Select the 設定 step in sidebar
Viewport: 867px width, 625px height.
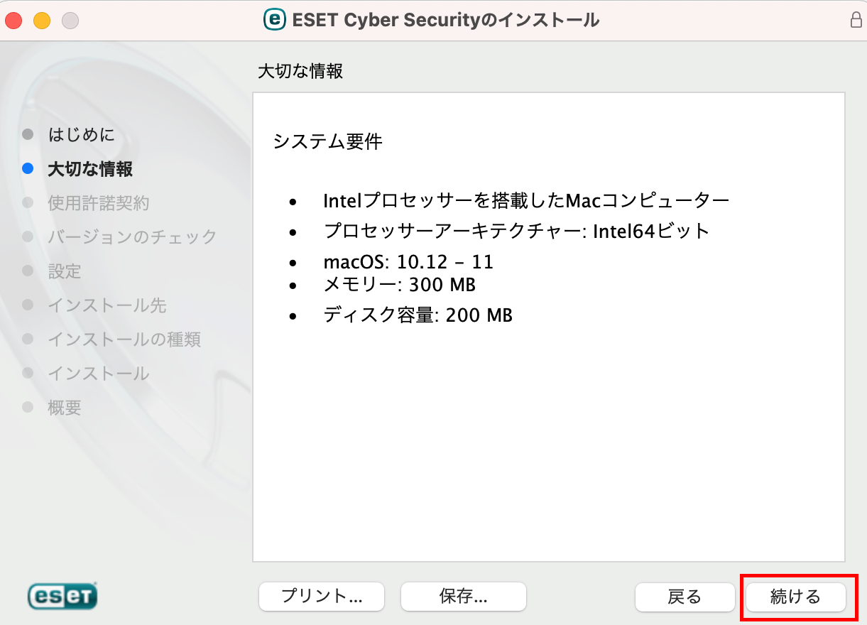[x=65, y=271]
